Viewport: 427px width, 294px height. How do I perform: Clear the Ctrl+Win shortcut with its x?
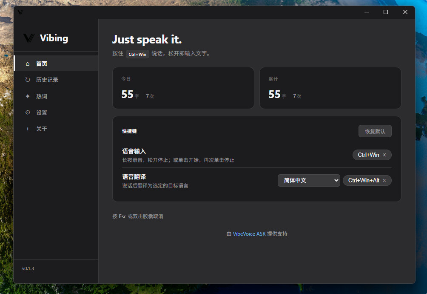click(384, 155)
